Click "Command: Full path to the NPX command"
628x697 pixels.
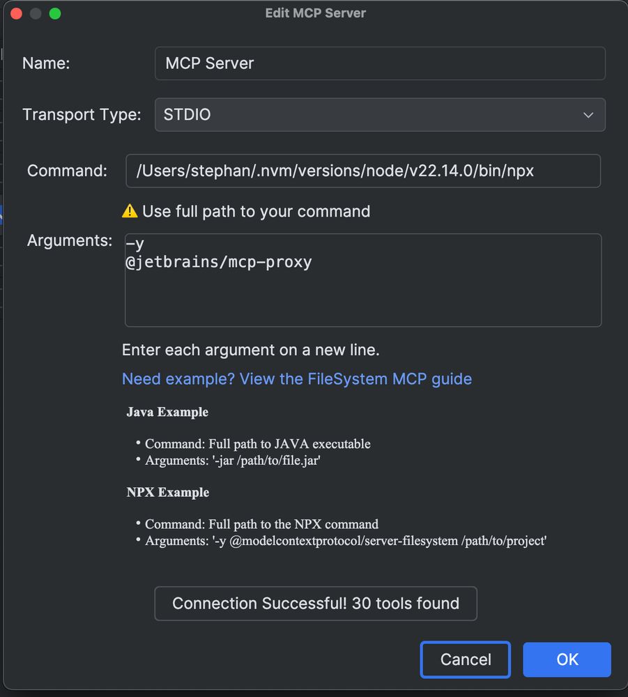pos(262,524)
